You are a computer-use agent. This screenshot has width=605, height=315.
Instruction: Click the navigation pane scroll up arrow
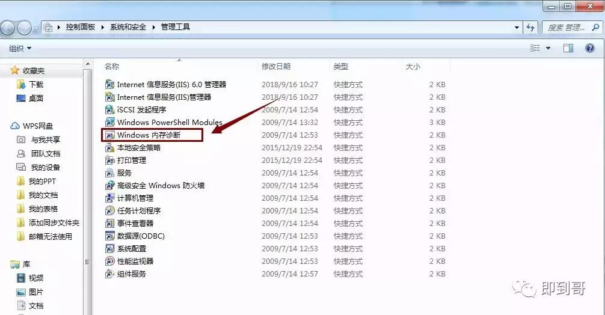[x=88, y=64]
